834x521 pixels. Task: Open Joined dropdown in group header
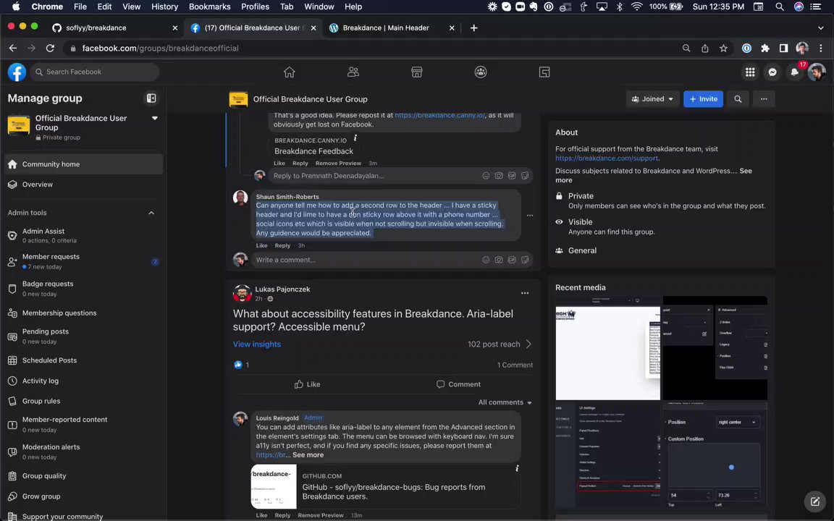tap(652, 99)
